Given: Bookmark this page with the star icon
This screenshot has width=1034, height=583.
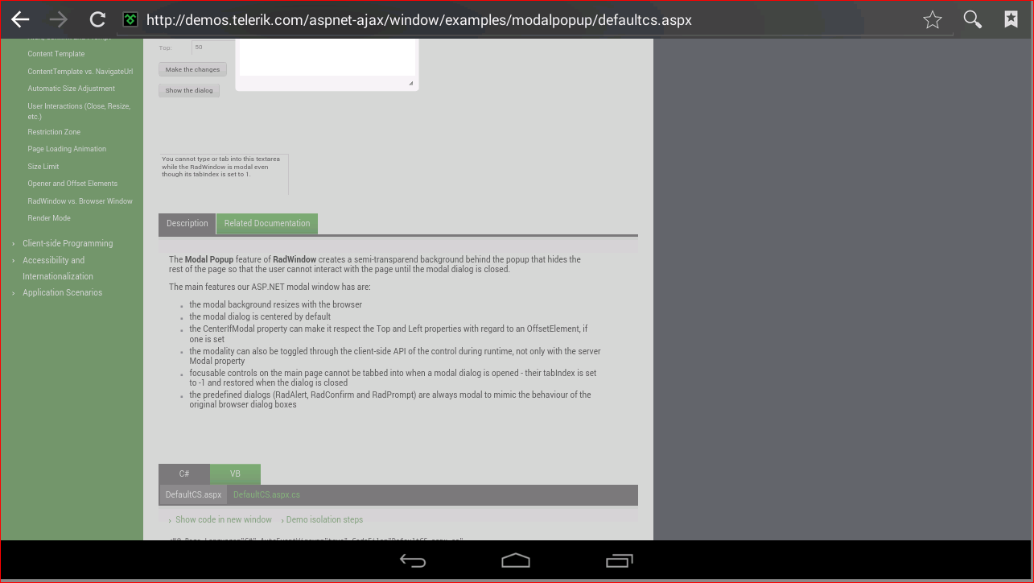Looking at the screenshot, I should [x=933, y=20].
